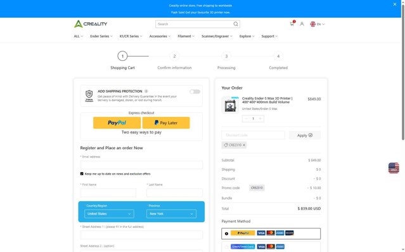Click step 2 Confirm information circle
The width and height of the screenshot is (405, 252).
click(174, 56)
